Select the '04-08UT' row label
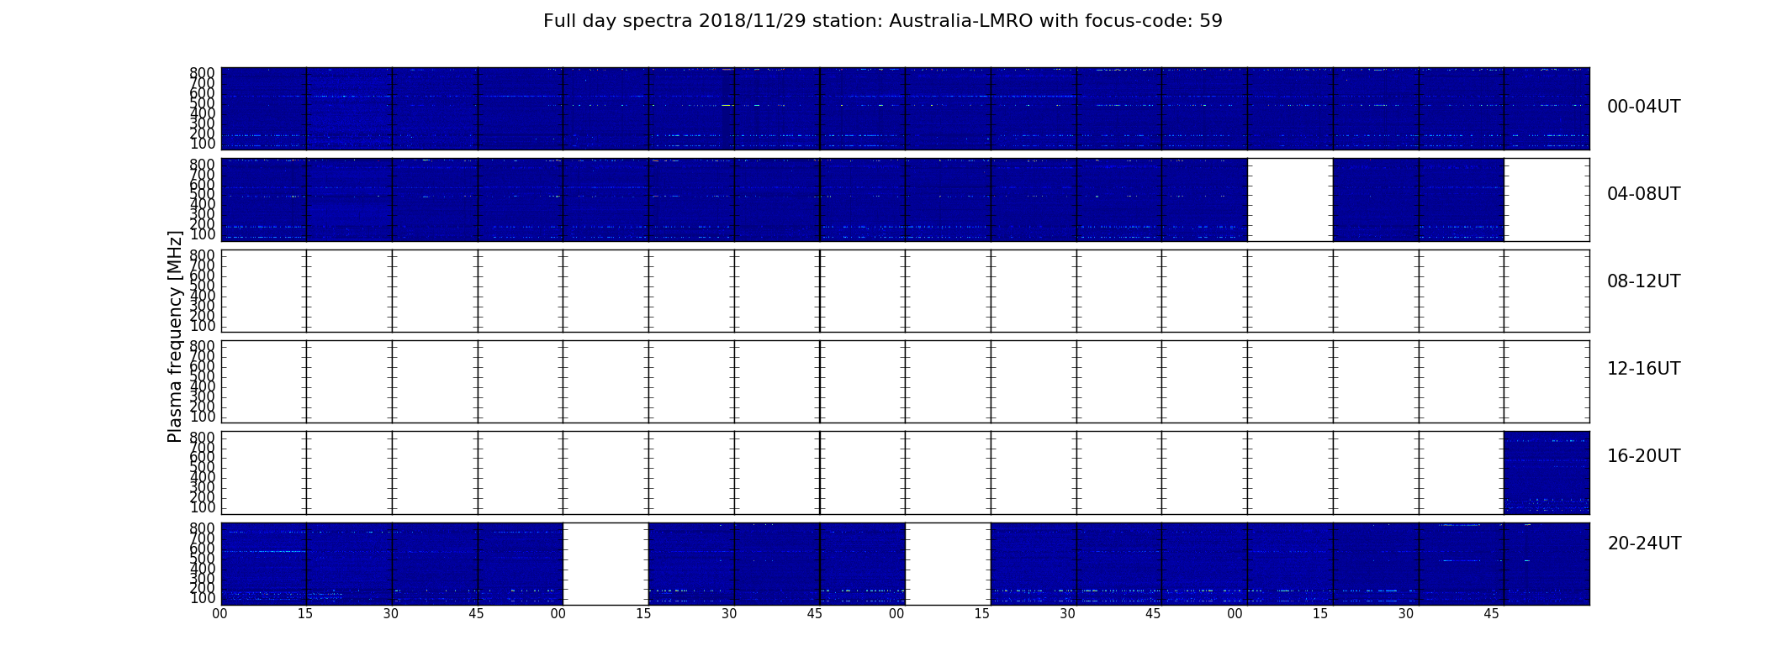Image resolution: width=1766 pixels, height=672 pixels. tap(1643, 194)
